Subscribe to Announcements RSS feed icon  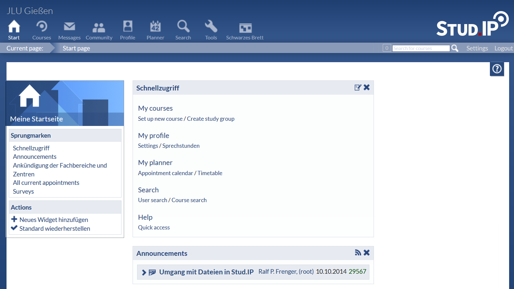coord(358,253)
